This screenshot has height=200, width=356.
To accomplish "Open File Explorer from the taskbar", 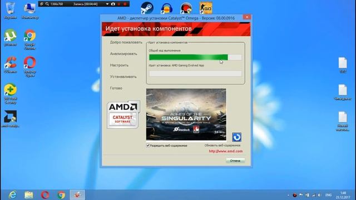I will pyautogui.click(x=29, y=195).
